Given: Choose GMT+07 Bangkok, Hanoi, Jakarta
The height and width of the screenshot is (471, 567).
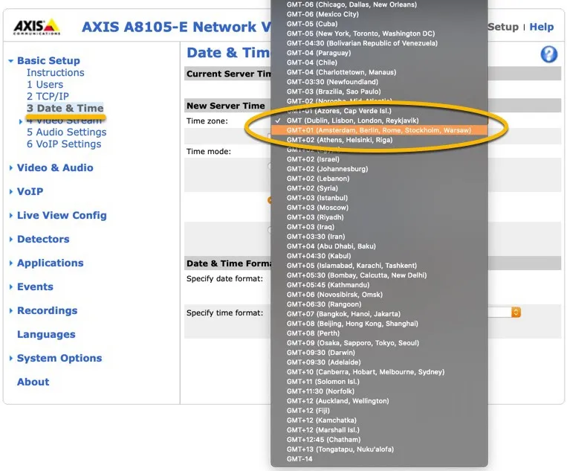Looking at the screenshot, I should coord(379,314).
